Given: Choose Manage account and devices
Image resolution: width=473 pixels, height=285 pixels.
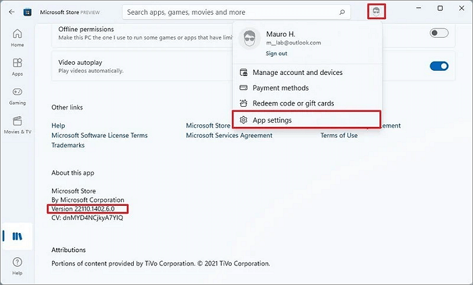Looking at the screenshot, I should [x=297, y=72].
